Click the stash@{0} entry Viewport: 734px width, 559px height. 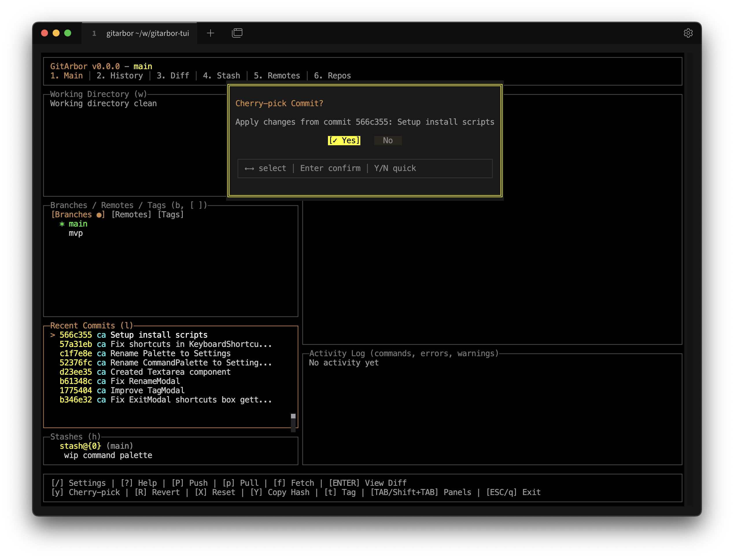(80, 446)
